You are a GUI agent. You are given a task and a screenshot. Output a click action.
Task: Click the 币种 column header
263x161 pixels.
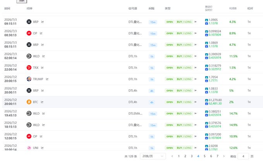click(x=29, y=8)
